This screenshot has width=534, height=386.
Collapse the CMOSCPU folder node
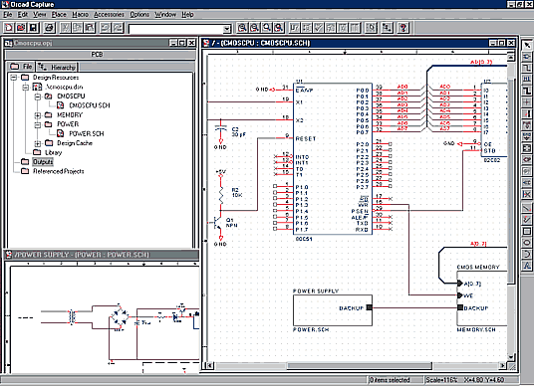[x=38, y=96]
